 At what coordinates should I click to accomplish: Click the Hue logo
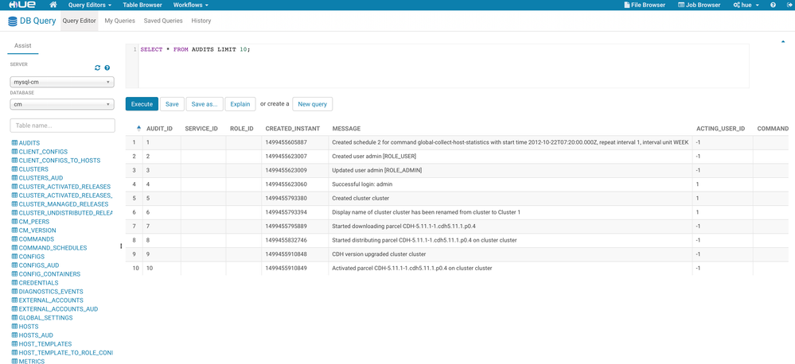coord(18,5)
